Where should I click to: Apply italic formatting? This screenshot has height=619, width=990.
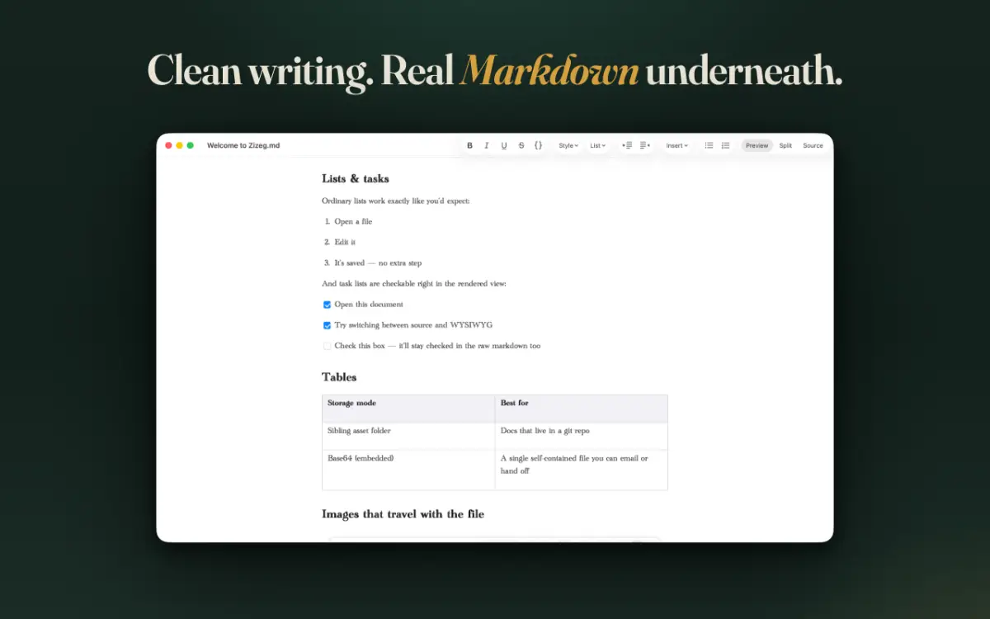tap(487, 145)
